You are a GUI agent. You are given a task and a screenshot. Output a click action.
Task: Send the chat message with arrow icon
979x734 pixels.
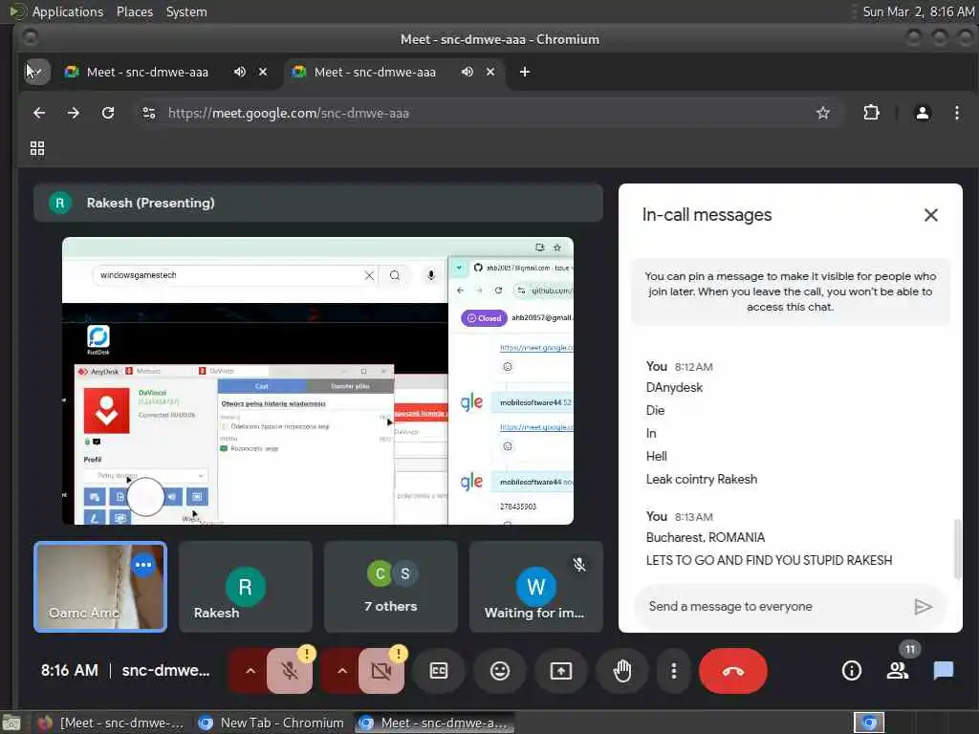[923, 607]
